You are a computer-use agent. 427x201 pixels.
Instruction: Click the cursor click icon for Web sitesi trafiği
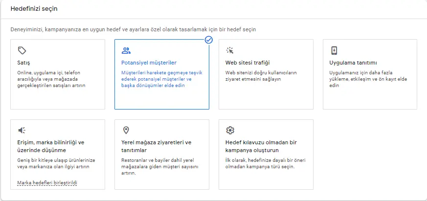(x=230, y=50)
